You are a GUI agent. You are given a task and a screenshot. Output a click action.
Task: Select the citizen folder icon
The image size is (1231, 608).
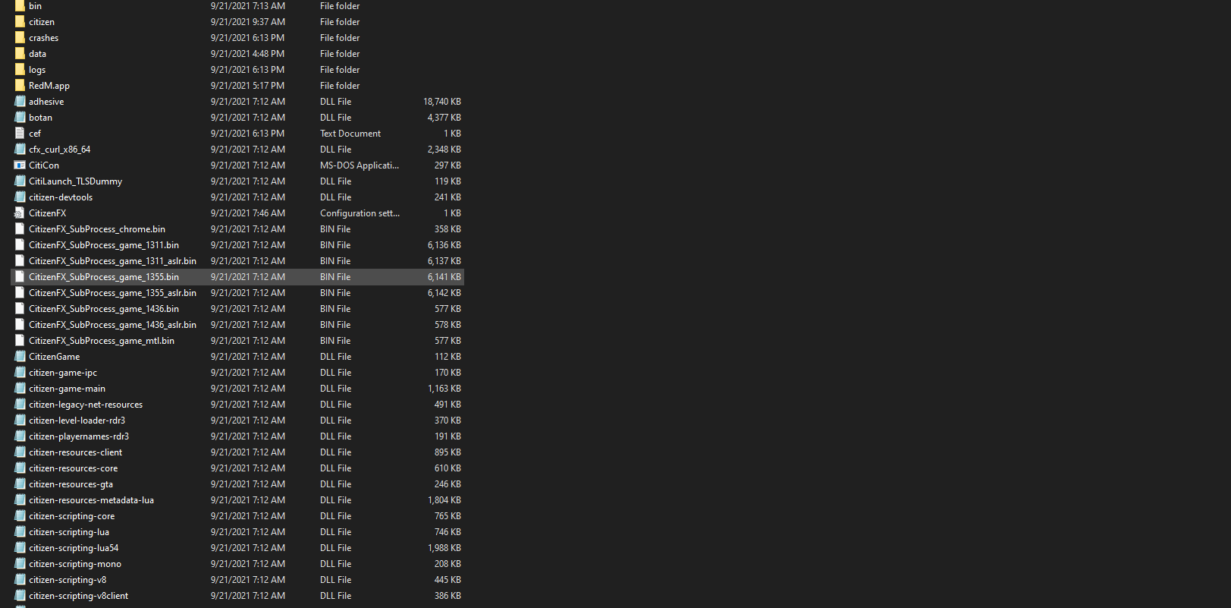click(20, 21)
